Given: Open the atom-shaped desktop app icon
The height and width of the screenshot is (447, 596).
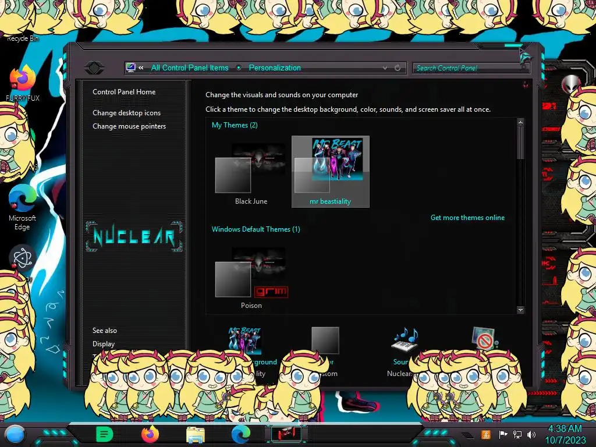Looking at the screenshot, I should (23, 258).
